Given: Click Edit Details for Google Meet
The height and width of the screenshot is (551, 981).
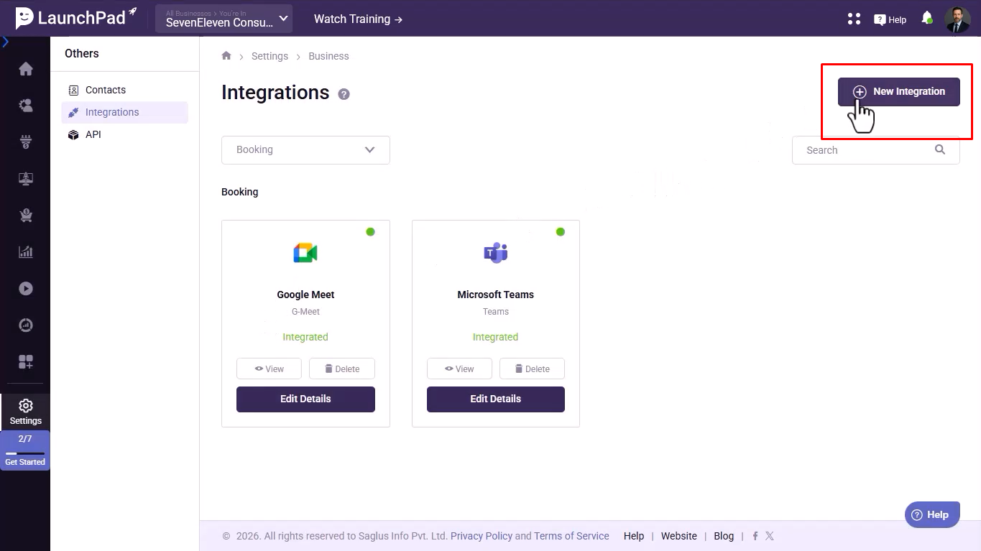Looking at the screenshot, I should tap(305, 399).
